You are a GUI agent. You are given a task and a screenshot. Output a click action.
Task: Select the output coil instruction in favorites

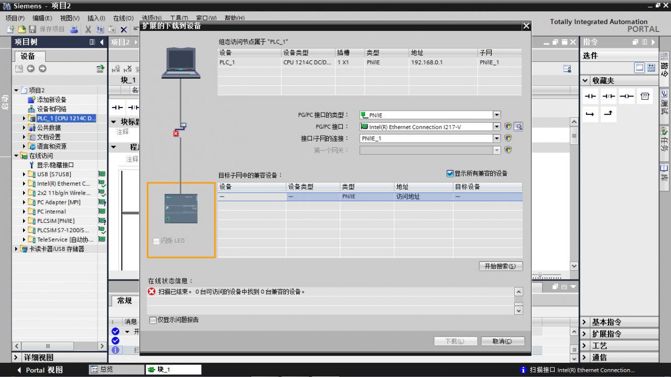pyautogui.click(x=626, y=96)
